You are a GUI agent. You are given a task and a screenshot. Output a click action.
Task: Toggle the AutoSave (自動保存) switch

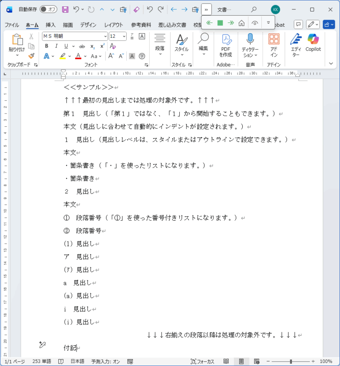[48, 9]
